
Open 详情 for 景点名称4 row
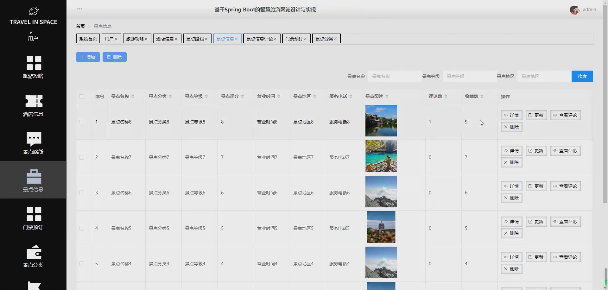[x=512, y=257]
